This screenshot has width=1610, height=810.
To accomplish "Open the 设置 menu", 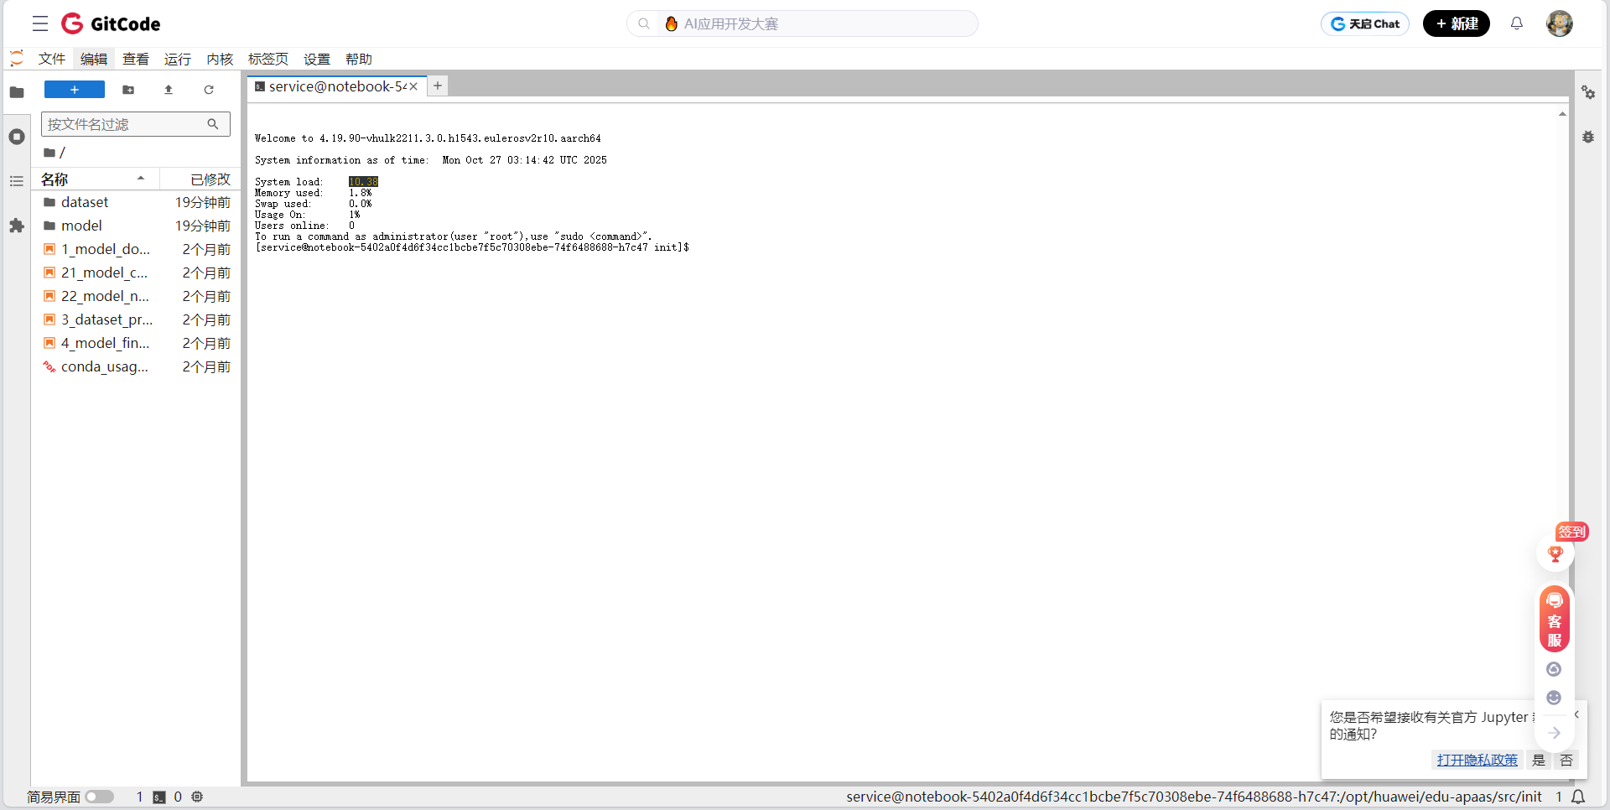I will (317, 59).
